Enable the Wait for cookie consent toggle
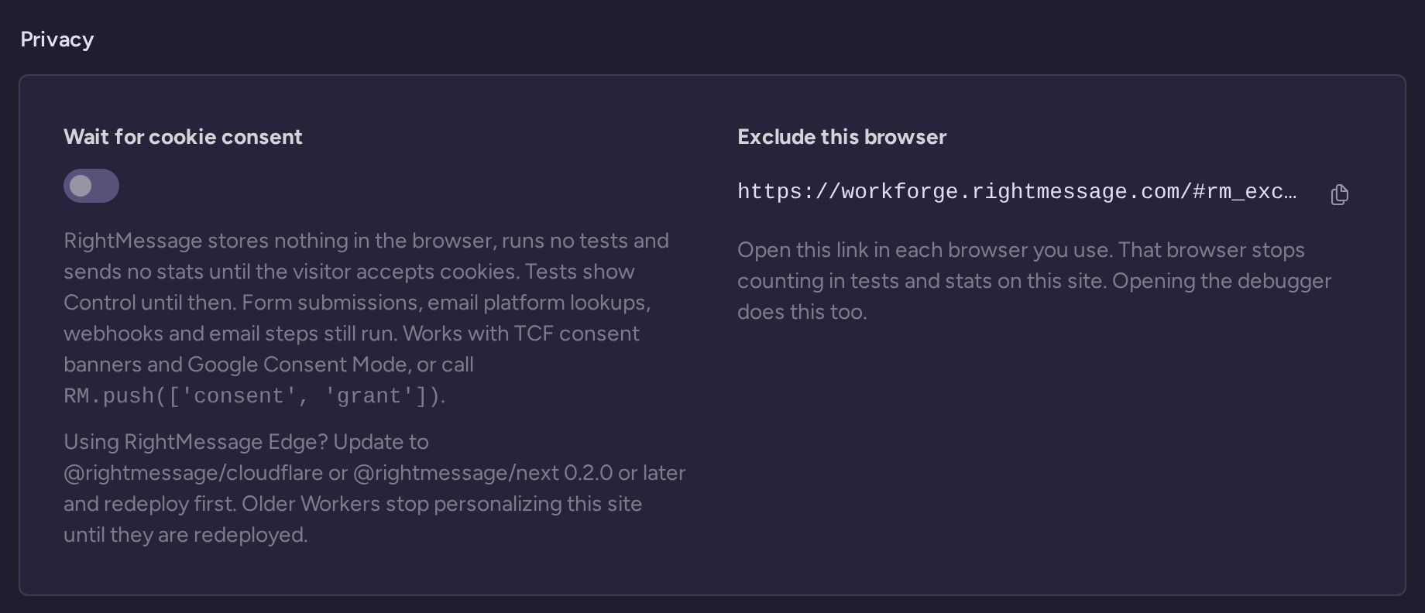This screenshot has height=613, width=1425. [x=91, y=186]
